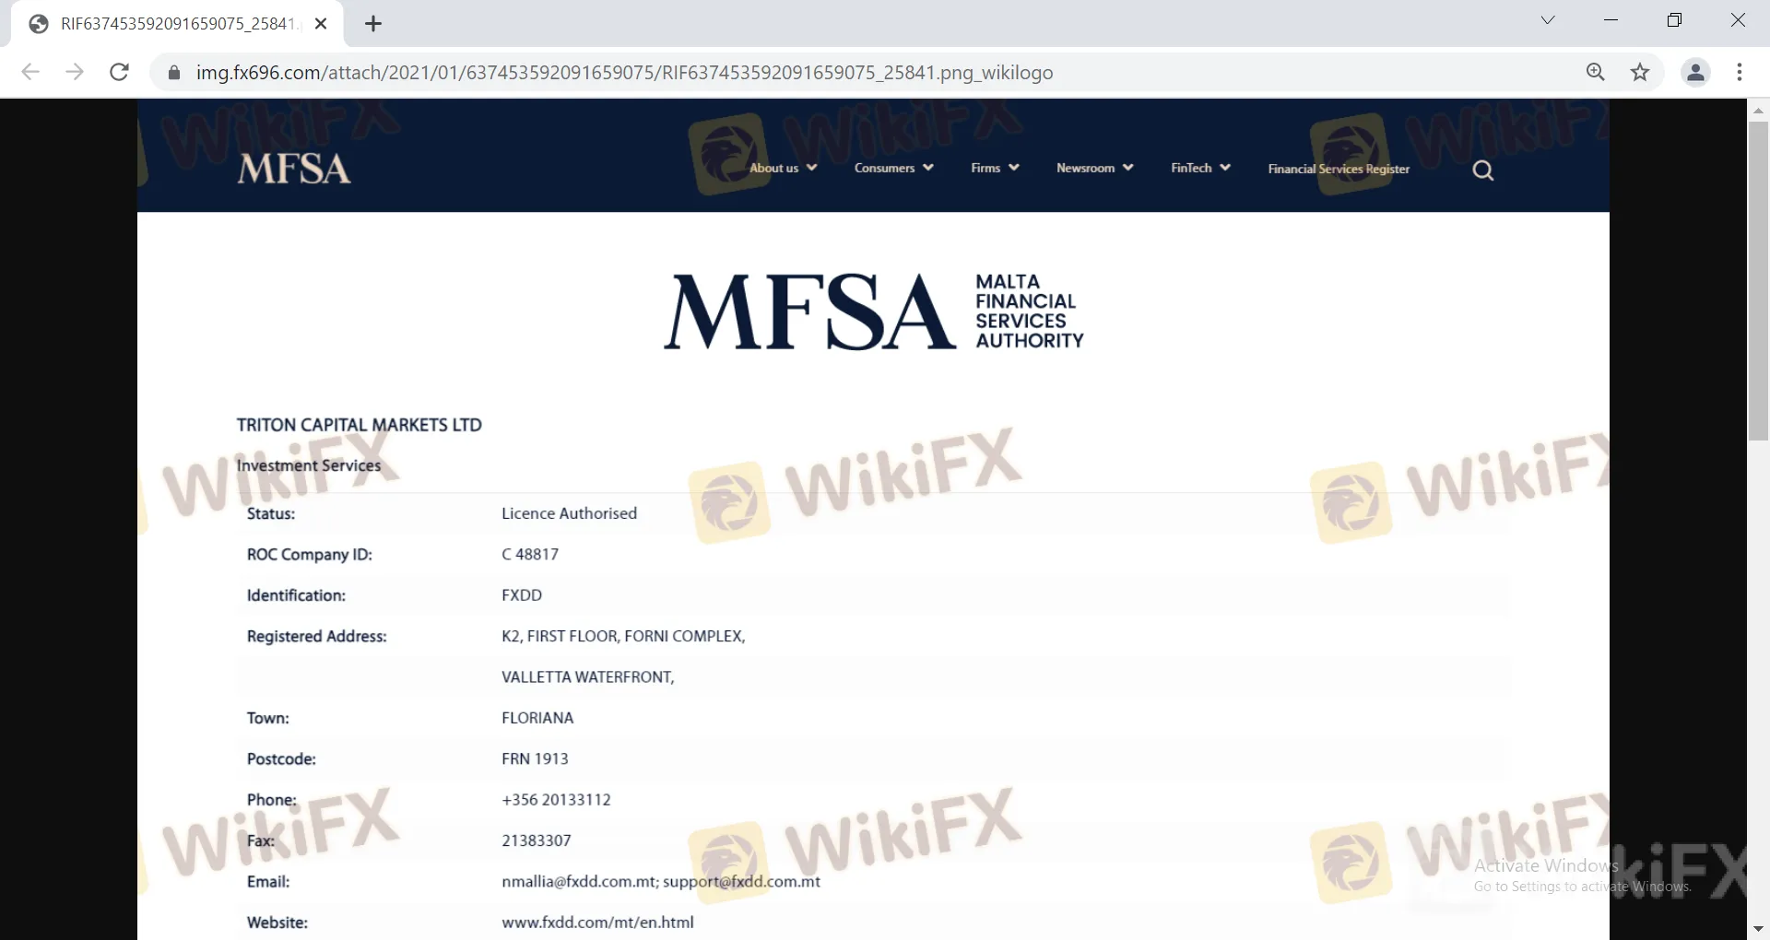The height and width of the screenshot is (940, 1770).
Task: Click the browser back arrow
Action: [x=30, y=72]
